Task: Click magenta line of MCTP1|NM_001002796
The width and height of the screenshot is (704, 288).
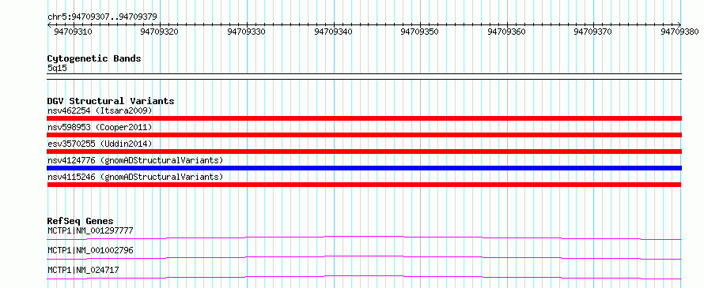Action: pos(364,257)
